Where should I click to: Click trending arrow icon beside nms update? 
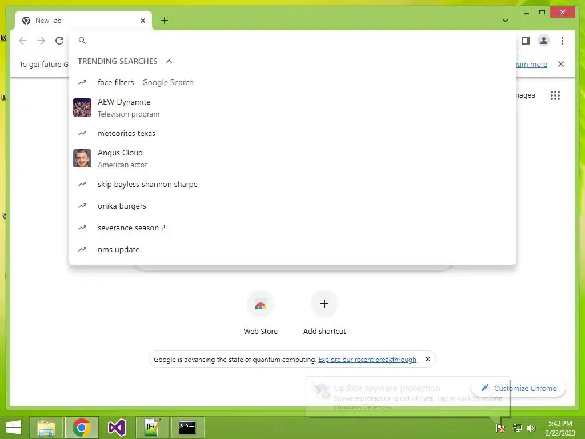pyautogui.click(x=82, y=249)
